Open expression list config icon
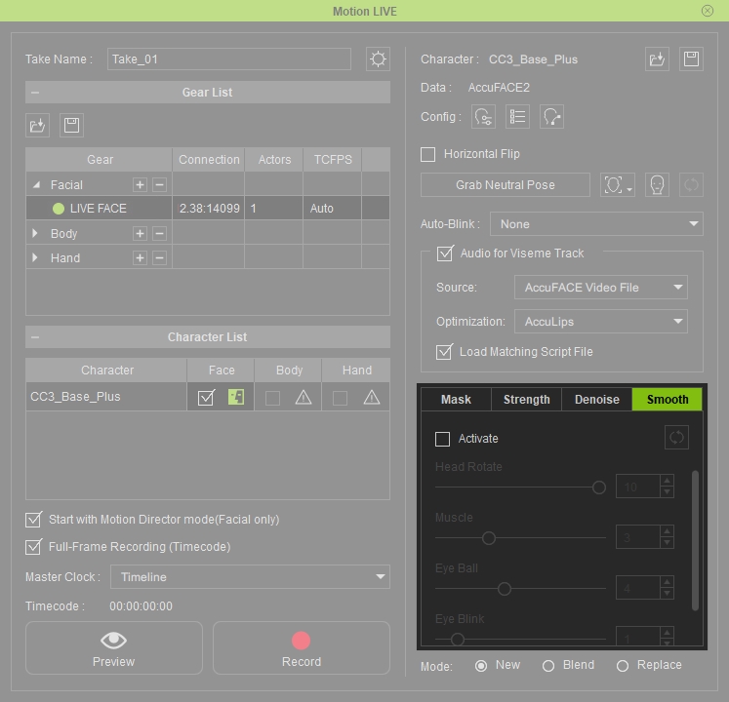This screenshot has width=729, height=702. tap(517, 117)
